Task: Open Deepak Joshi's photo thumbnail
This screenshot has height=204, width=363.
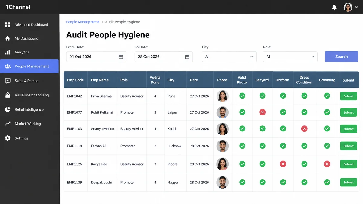Action: pos(222,182)
